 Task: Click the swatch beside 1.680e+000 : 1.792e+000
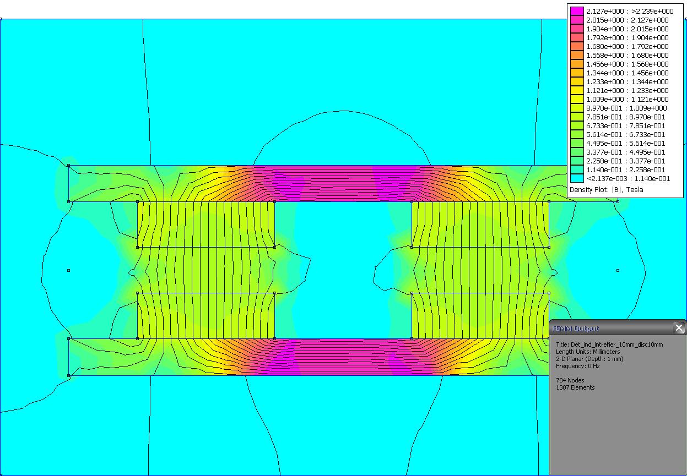(577, 46)
